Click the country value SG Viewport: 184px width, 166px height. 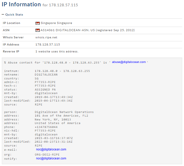37,79
